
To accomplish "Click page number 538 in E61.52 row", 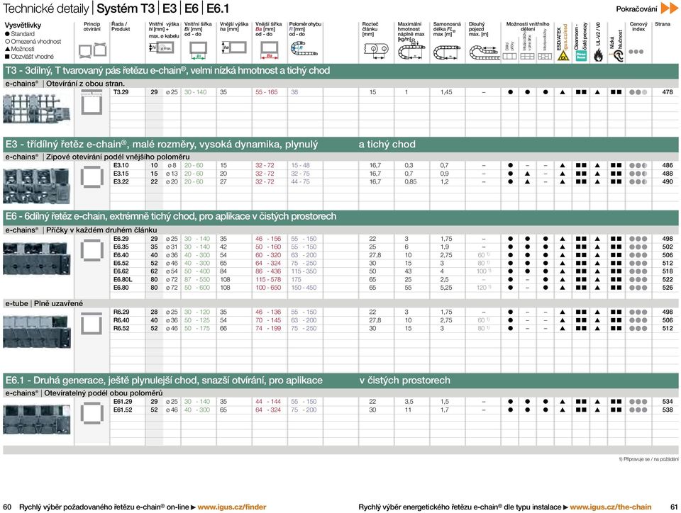I will point(668,410).
